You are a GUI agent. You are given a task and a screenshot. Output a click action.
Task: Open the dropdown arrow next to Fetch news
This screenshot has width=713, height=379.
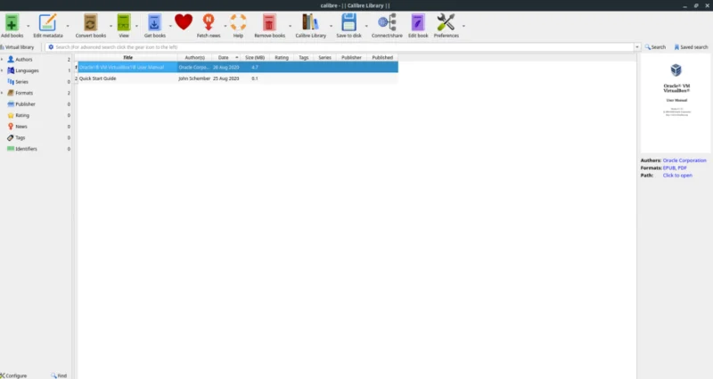pos(225,26)
